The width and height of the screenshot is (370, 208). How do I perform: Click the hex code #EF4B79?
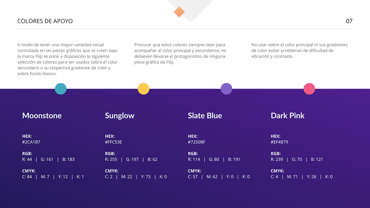click(279, 142)
